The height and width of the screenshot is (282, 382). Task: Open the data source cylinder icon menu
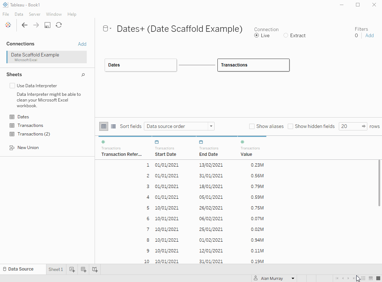(x=107, y=29)
